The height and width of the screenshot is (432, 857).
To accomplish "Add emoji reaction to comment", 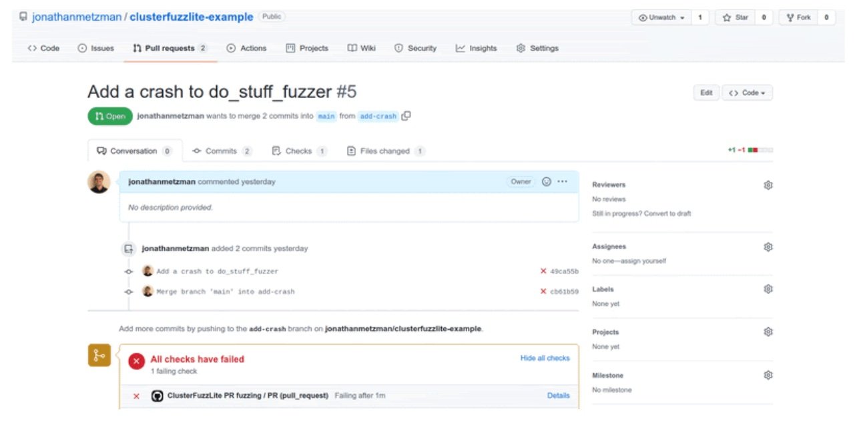I will pyautogui.click(x=547, y=181).
